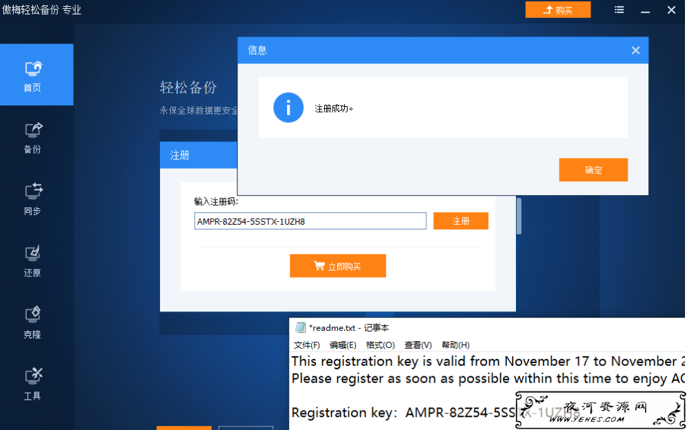Click the 信息 dialog title text
Viewport: 687px width, 430px height.
(257, 50)
